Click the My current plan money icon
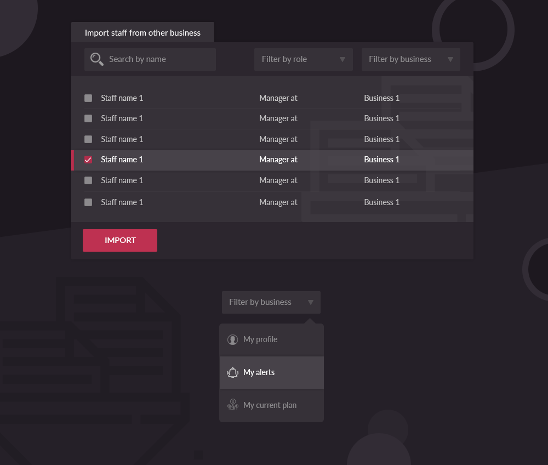The image size is (548, 465). point(233,405)
